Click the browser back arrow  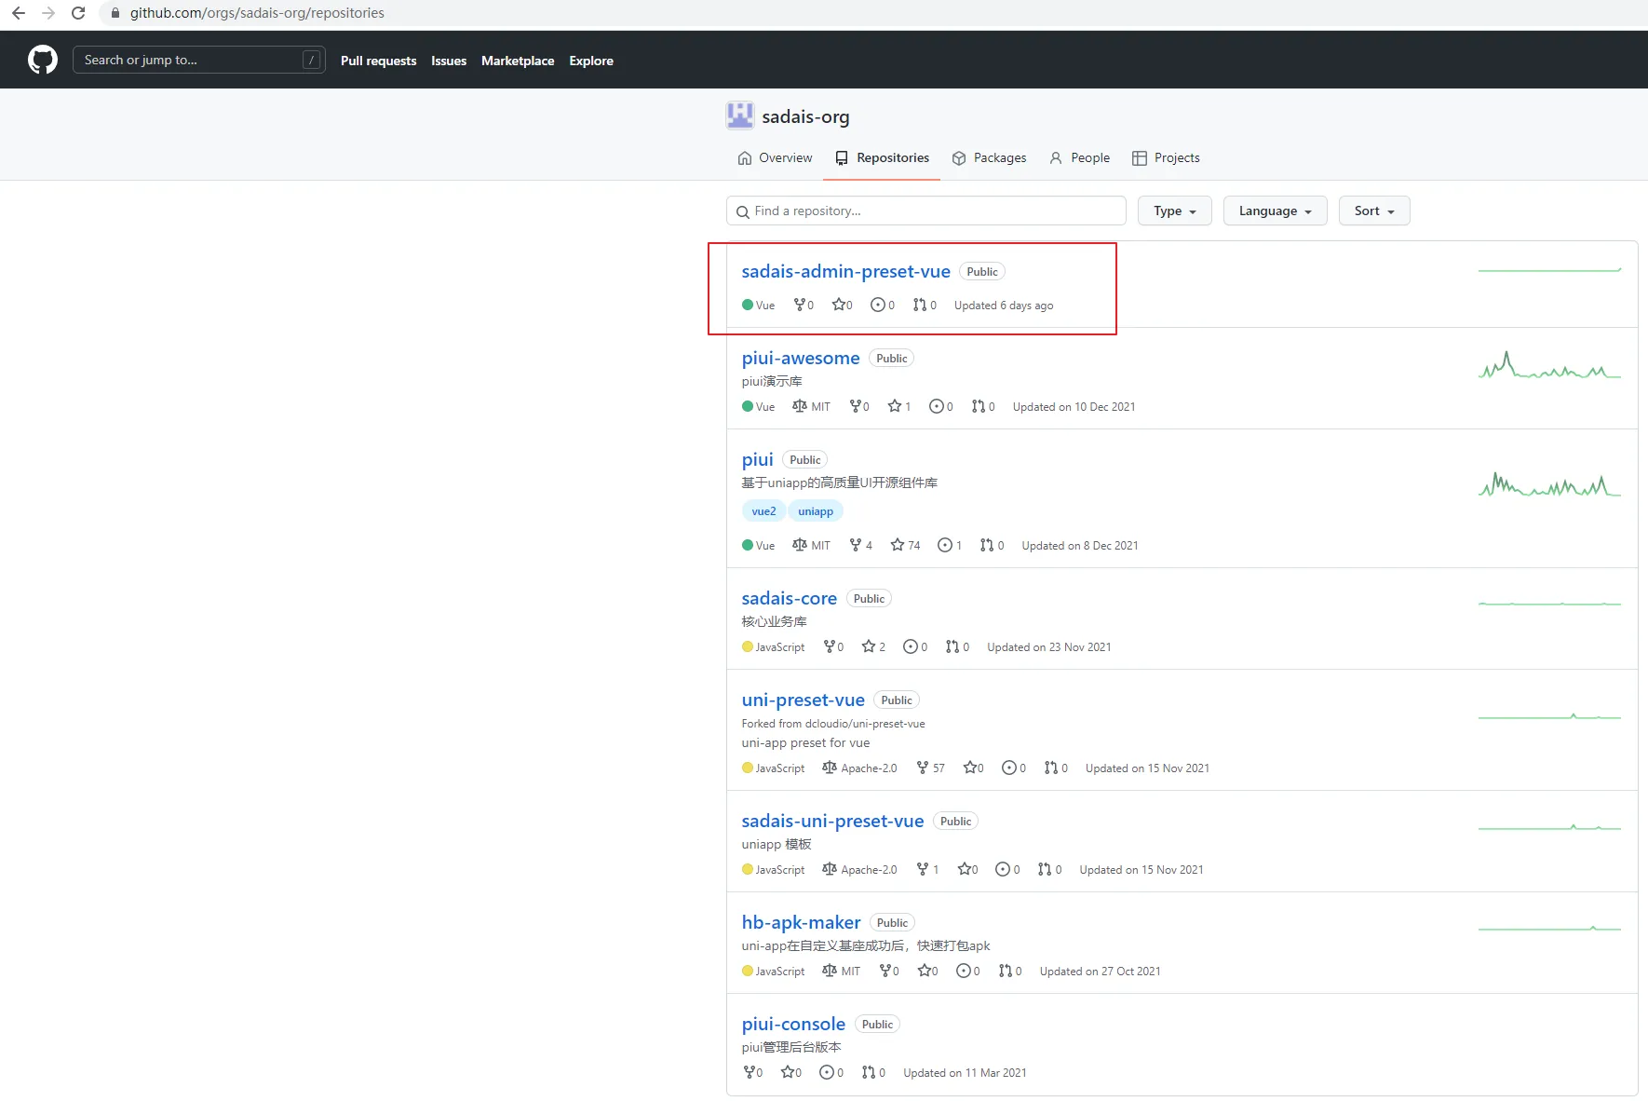[19, 13]
